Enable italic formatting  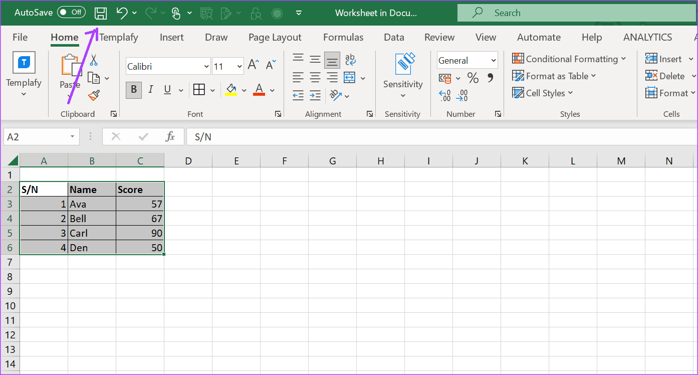tap(151, 90)
